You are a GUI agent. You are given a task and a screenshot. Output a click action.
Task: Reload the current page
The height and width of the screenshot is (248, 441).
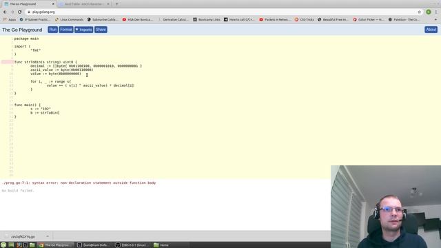click(x=20, y=12)
